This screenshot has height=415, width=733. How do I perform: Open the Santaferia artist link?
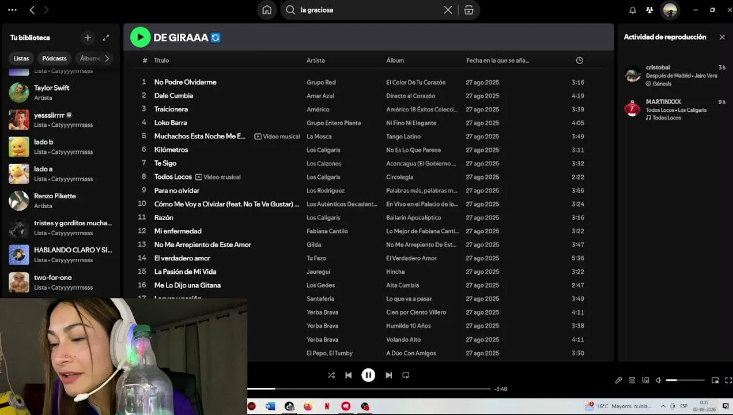pyautogui.click(x=320, y=299)
